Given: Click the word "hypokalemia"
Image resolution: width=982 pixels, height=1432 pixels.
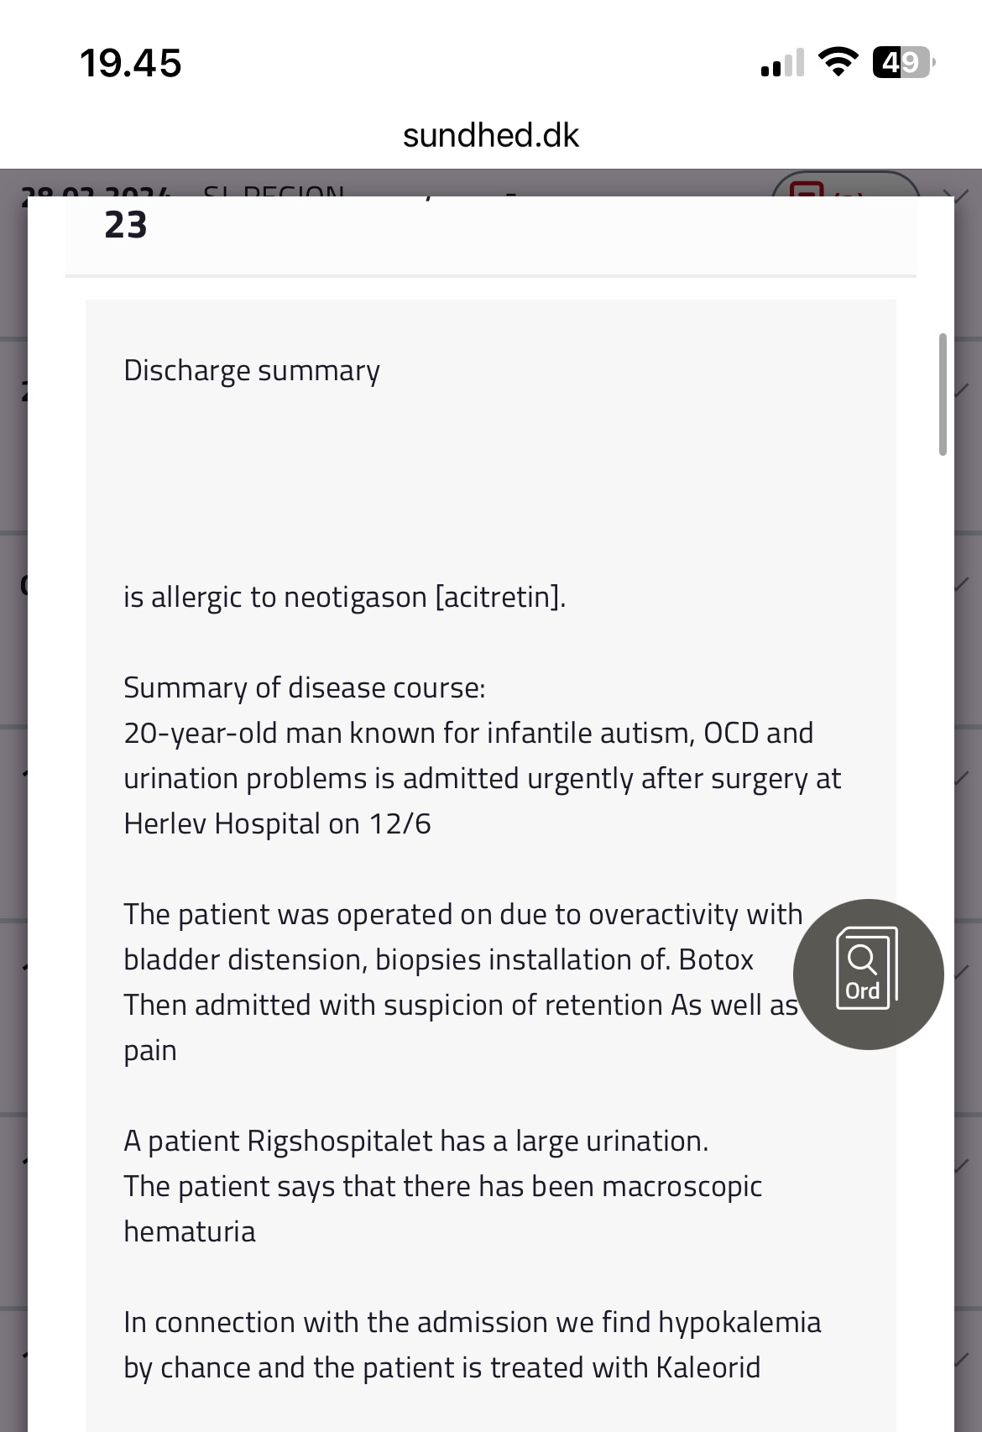Looking at the screenshot, I should point(739,1322).
